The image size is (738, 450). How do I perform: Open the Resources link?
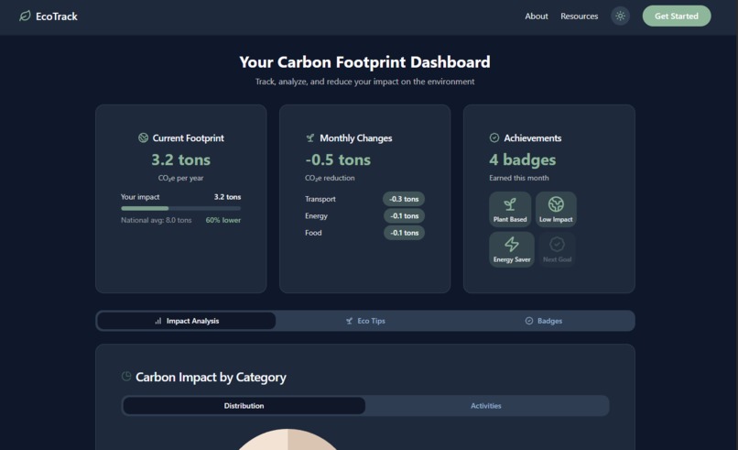click(x=579, y=16)
